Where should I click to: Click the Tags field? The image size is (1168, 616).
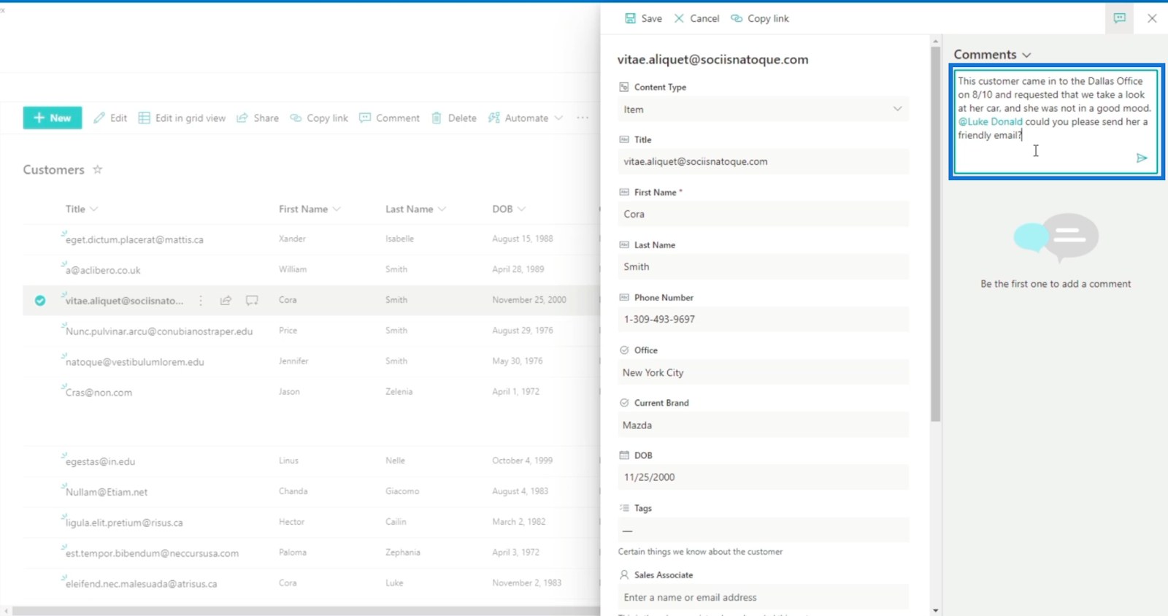(763, 531)
